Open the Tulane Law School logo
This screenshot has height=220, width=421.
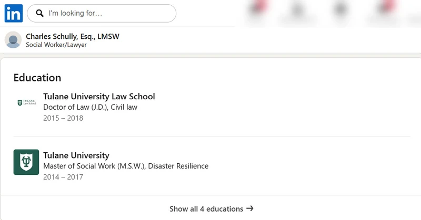tap(26, 102)
